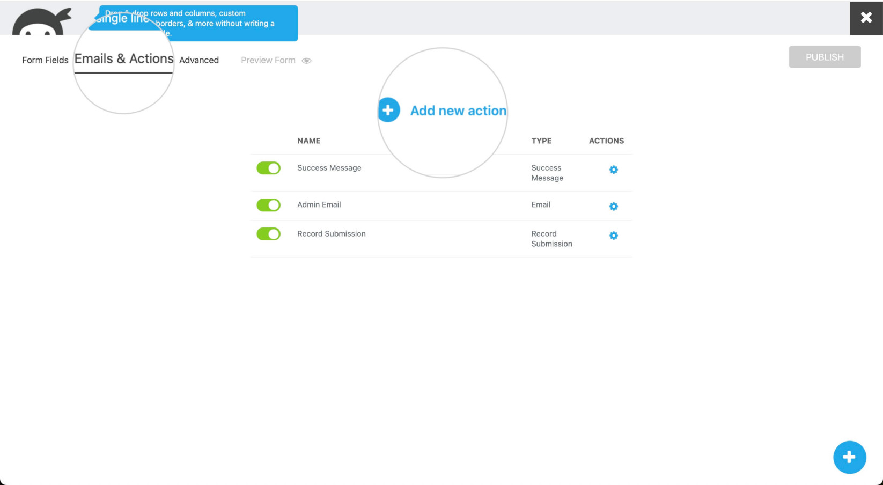Open settings gear for Success Message action
Image resolution: width=883 pixels, height=485 pixels.
(x=614, y=170)
